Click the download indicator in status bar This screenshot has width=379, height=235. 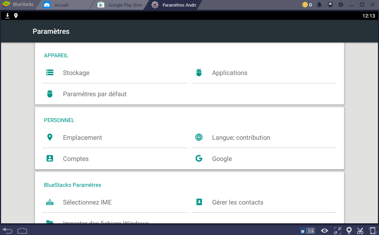pyautogui.click(x=7, y=16)
